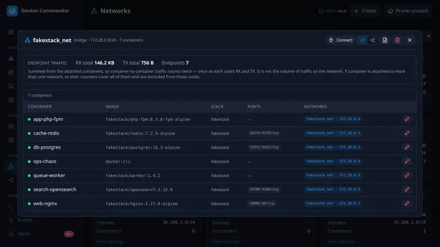
Task: Select the db-postgres container name
Action: click(47, 147)
